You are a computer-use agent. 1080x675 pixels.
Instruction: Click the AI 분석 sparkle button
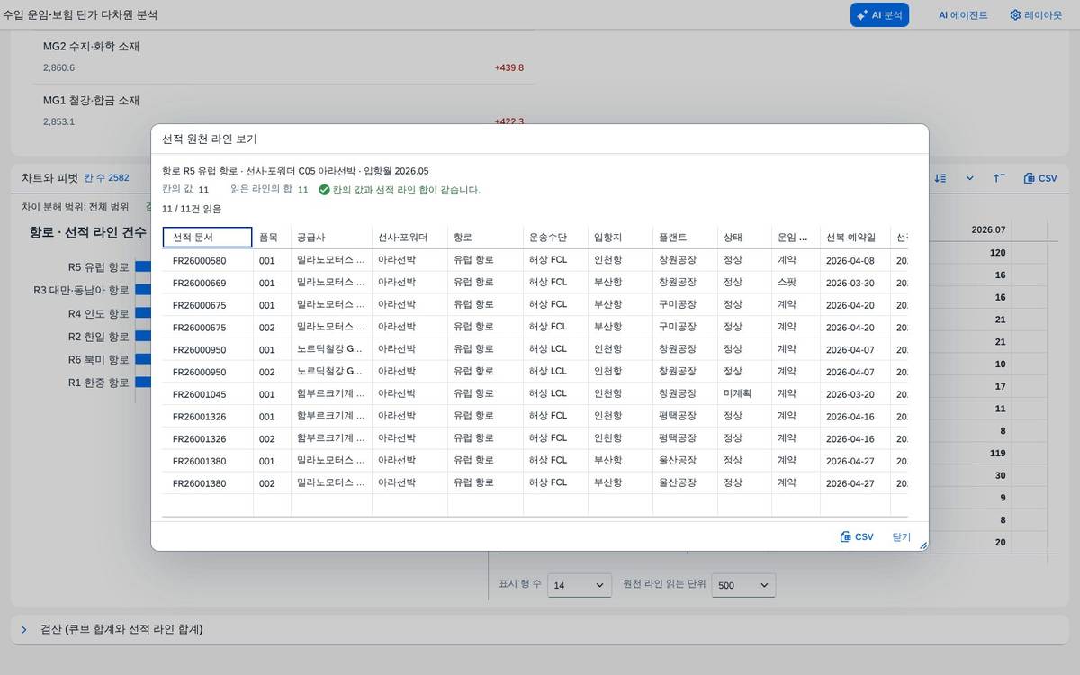coord(879,15)
